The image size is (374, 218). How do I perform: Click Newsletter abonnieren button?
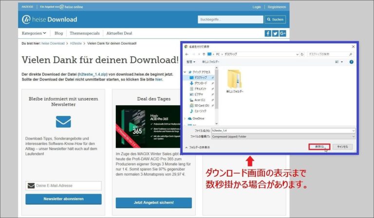pos(63,199)
